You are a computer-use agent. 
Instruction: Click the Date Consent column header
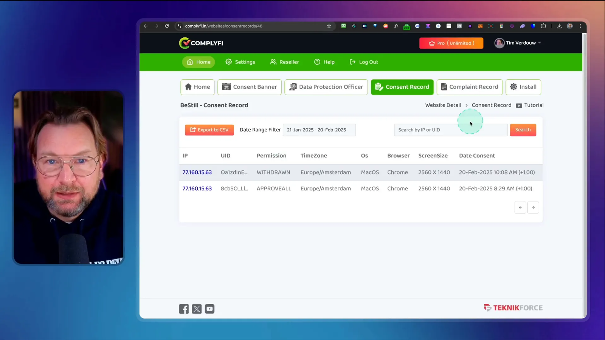tap(477, 156)
